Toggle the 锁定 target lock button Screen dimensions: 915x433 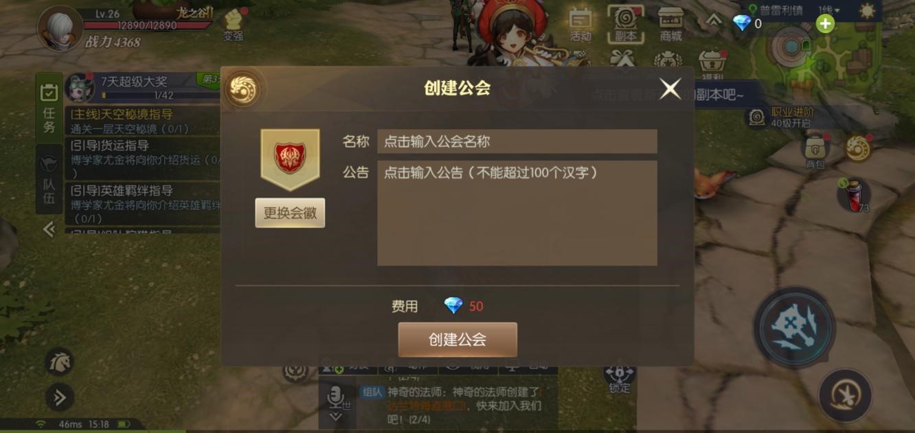point(619,377)
